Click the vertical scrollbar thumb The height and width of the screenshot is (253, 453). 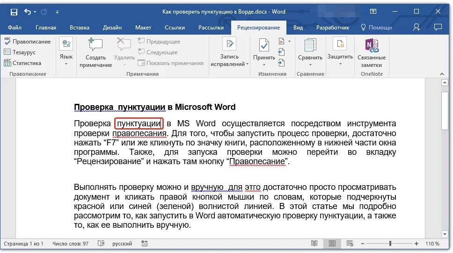click(445, 111)
